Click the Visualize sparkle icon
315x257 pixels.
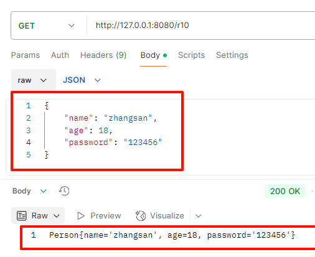click(141, 216)
